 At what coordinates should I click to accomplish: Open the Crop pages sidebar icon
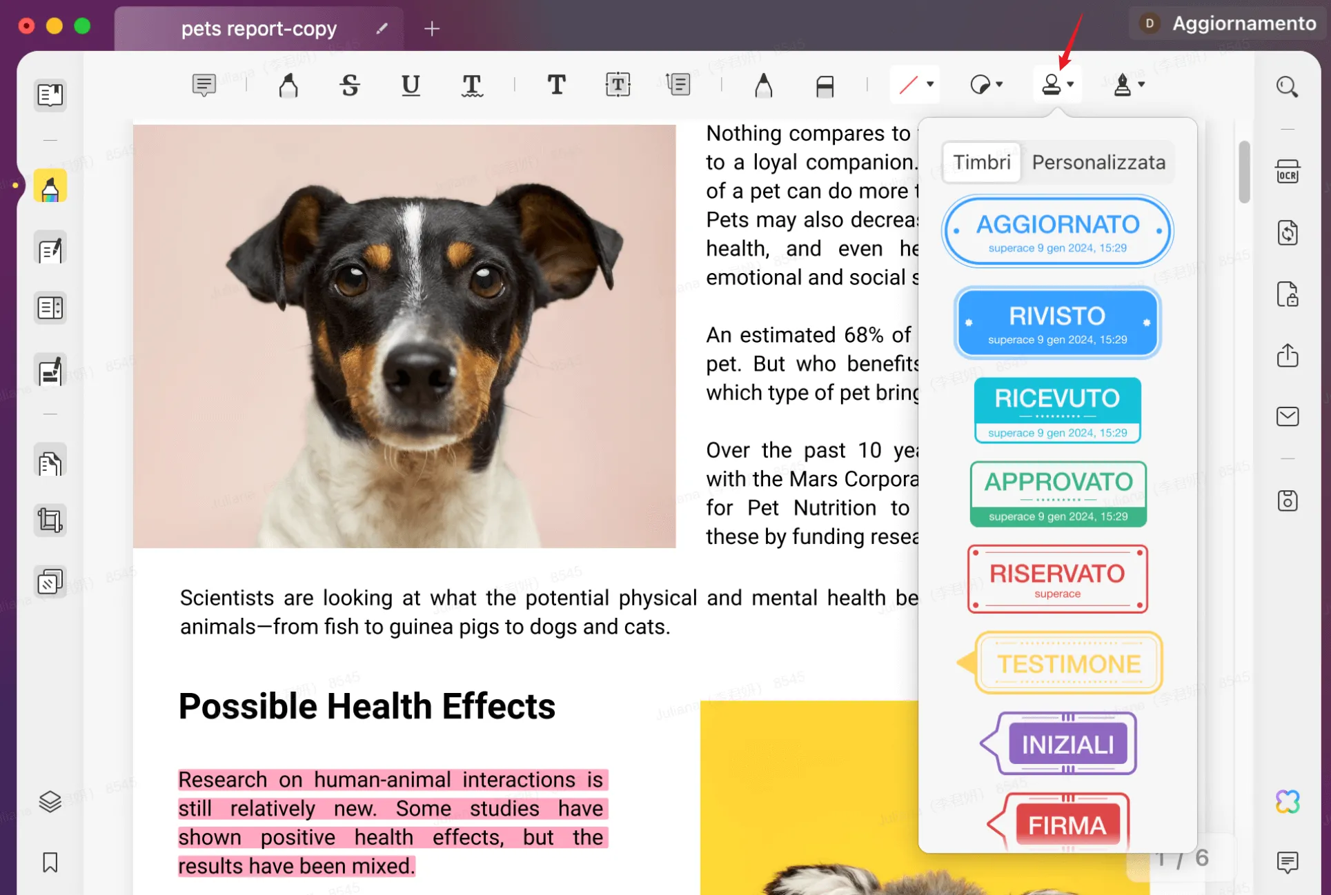[x=50, y=521]
